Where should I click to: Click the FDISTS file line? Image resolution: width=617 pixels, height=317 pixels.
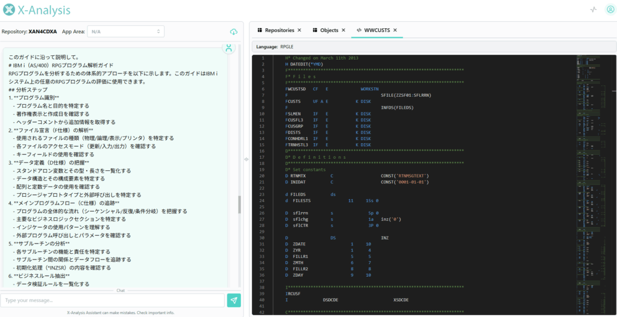click(x=328, y=133)
